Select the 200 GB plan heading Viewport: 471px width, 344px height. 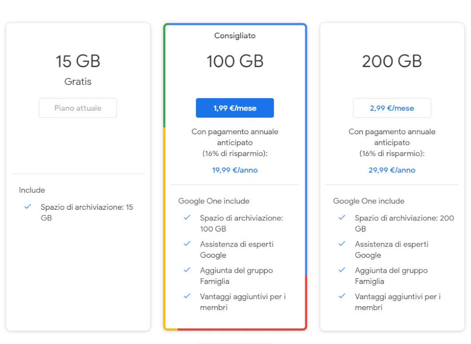pyautogui.click(x=392, y=61)
